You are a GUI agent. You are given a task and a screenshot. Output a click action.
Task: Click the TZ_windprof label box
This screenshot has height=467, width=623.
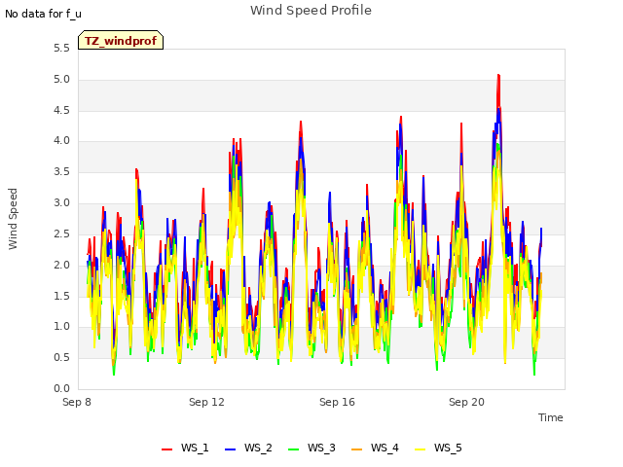click(x=121, y=40)
